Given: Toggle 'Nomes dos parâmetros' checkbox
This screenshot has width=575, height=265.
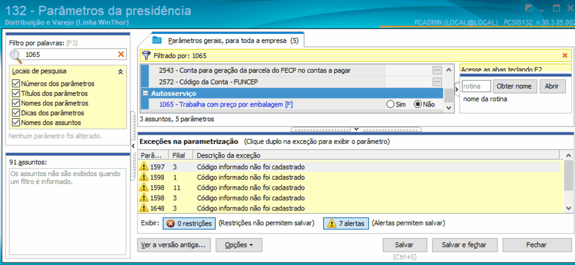Looking at the screenshot, I should (16, 103).
